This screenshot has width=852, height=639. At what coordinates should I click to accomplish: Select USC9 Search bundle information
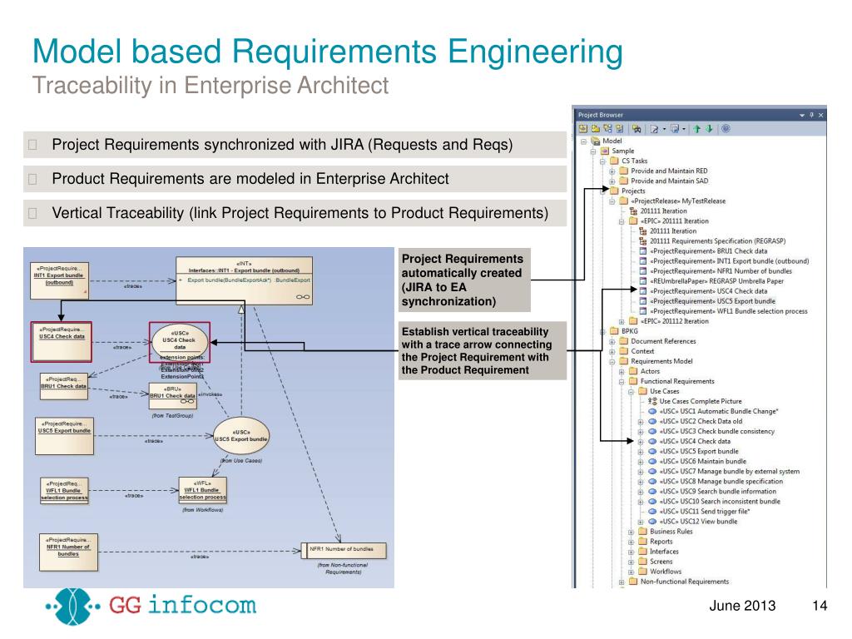(x=718, y=491)
